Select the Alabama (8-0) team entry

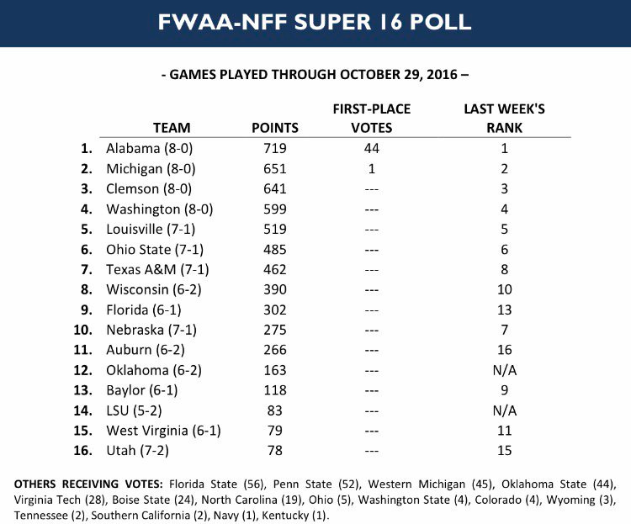coord(149,149)
